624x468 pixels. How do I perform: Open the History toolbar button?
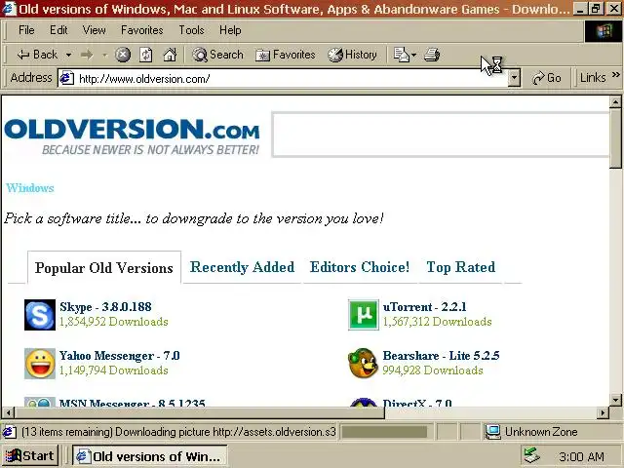pyautogui.click(x=352, y=55)
